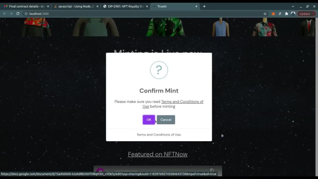The height and width of the screenshot is (179, 318).
Task: Click the blue sleeveless top thumbnail
Action: pos(221,27)
